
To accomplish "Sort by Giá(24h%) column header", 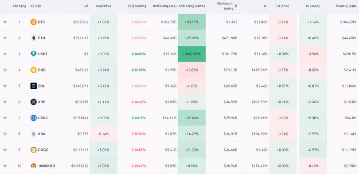I will pos(103,6).
